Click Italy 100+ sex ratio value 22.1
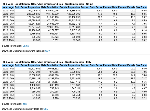The height and width of the screenshot is (111, 150). [x=144, y=98]
